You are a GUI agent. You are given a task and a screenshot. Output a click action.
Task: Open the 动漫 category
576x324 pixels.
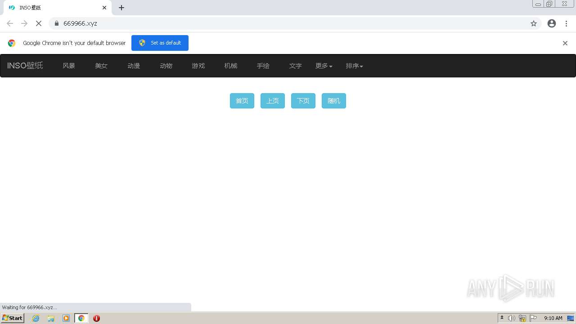(134, 66)
